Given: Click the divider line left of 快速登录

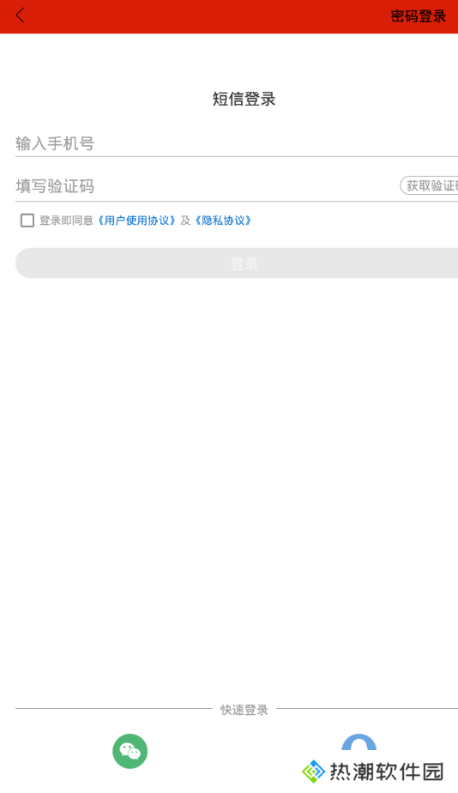Looking at the screenshot, I should 114,709.
